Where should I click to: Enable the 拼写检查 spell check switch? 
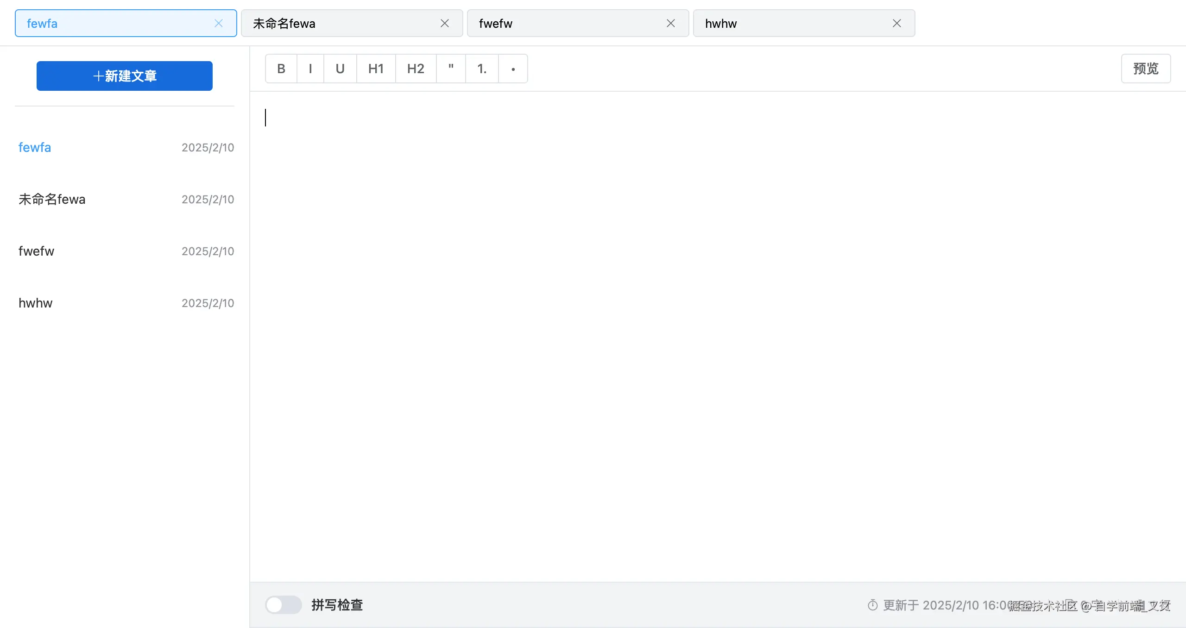coord(283,604)
